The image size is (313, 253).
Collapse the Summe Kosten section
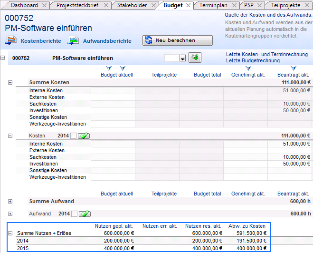(10, 82)
